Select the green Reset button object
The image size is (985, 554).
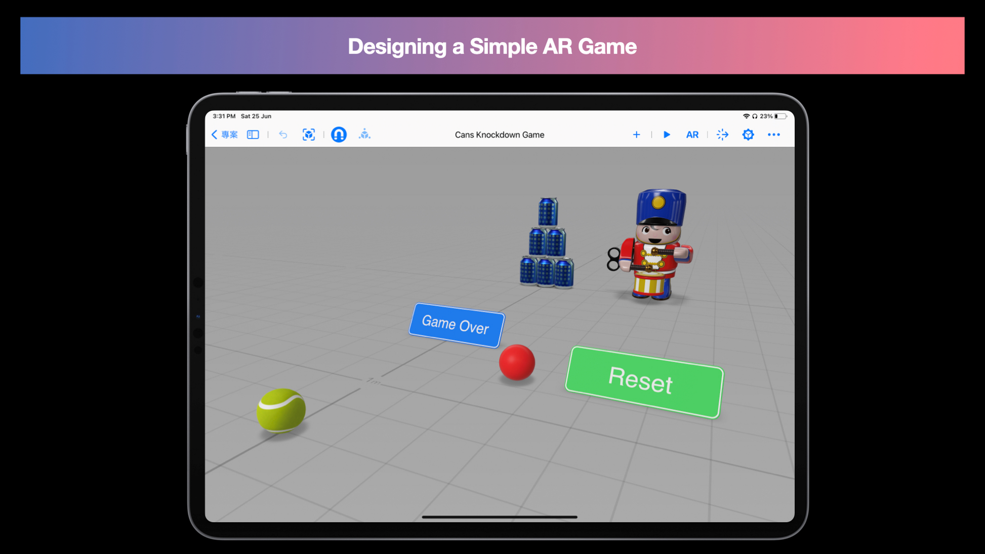pyautogui.click(x=644, y=381)
